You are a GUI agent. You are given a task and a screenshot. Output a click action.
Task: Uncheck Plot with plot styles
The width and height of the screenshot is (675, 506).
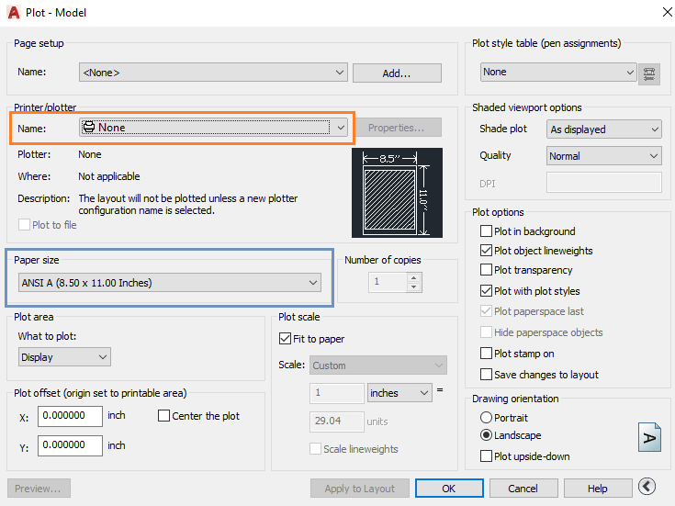pyautogui.click(x=486, y=291)
